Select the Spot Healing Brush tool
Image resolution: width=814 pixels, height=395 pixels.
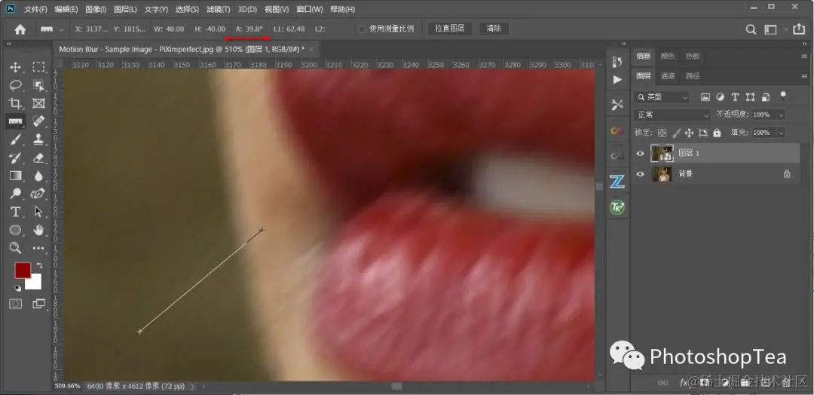tap(39, 121)
